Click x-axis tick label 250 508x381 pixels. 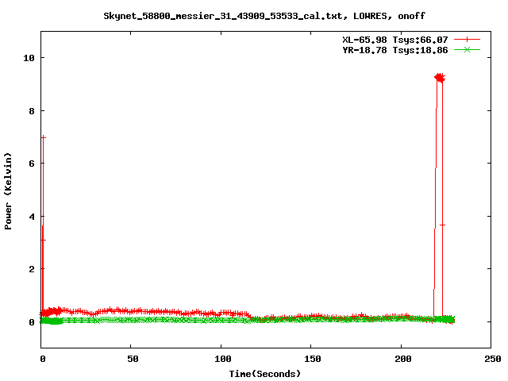point(493,359)
